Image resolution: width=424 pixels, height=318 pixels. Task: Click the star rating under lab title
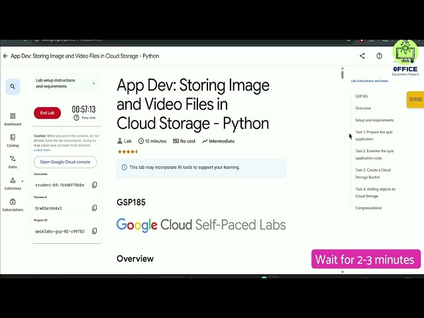[128, 152]
